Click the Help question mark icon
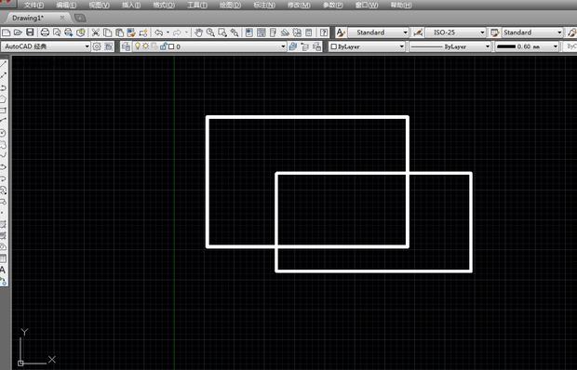577x370 pixels. (x=324, y=33)
